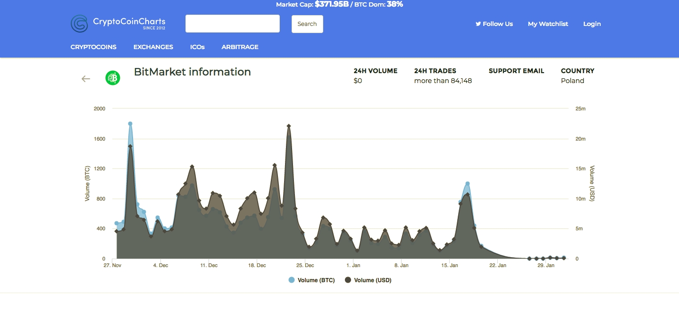Screen dimensions: 679x311
Task: Focus the search input field
Action: point(233,24)
